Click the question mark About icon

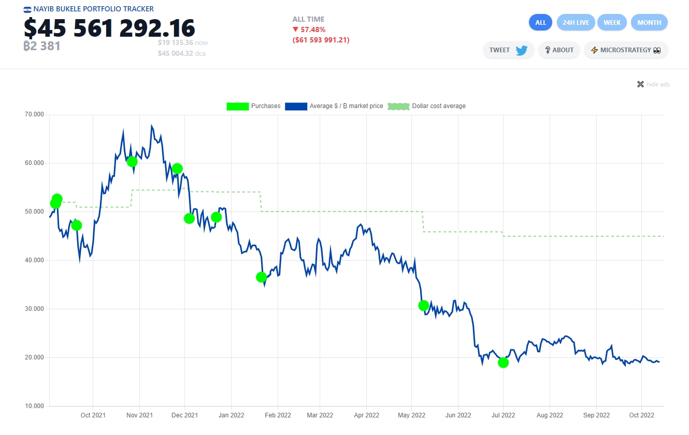[x=548, y=50]
